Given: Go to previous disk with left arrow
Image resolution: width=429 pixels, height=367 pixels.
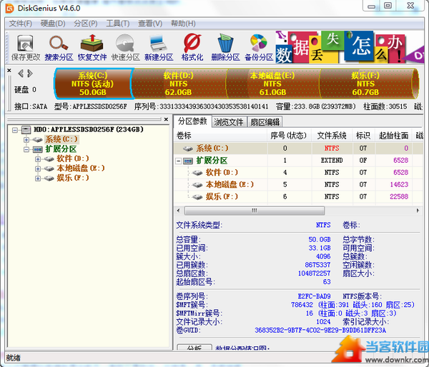Looking at the screenshot, I should click(x=21, y=74).
